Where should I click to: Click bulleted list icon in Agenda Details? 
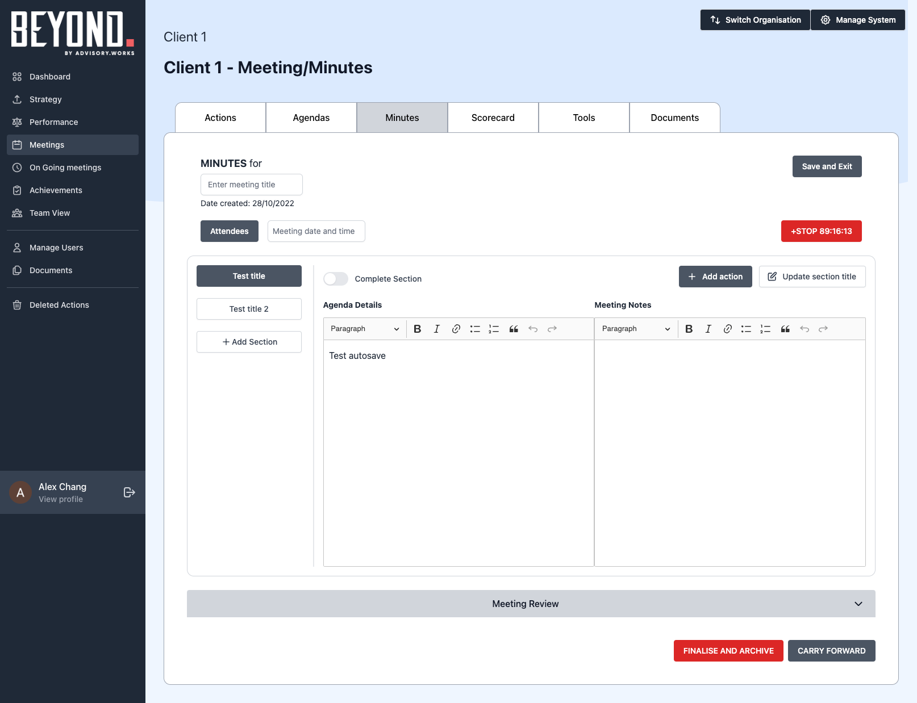475,329
